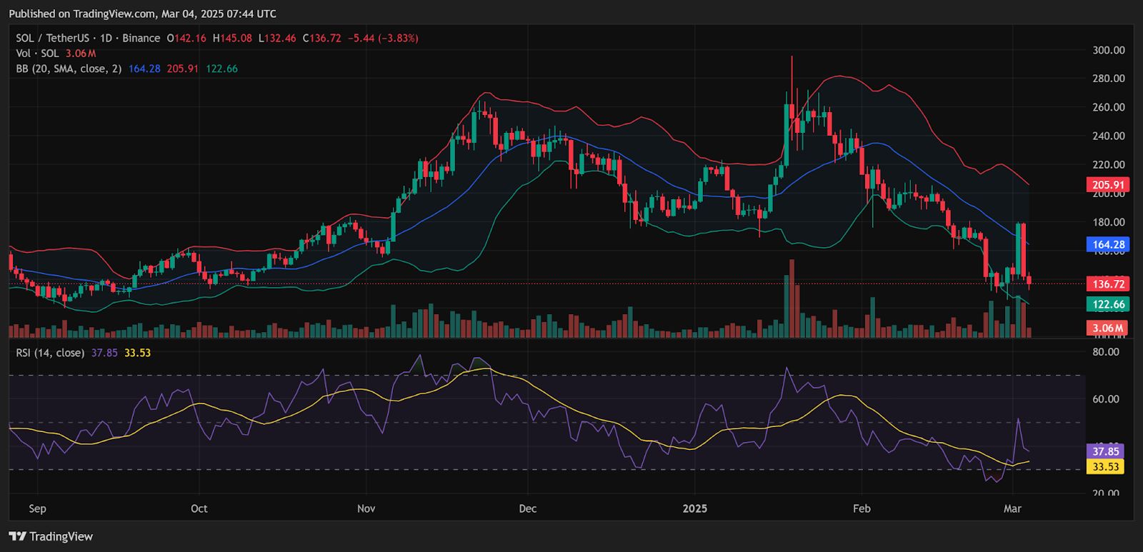Screen dimensions: 1143x552
Task: Click the Binance exchange name in legend
Action: pyautogui.click(x=141, y=38)
